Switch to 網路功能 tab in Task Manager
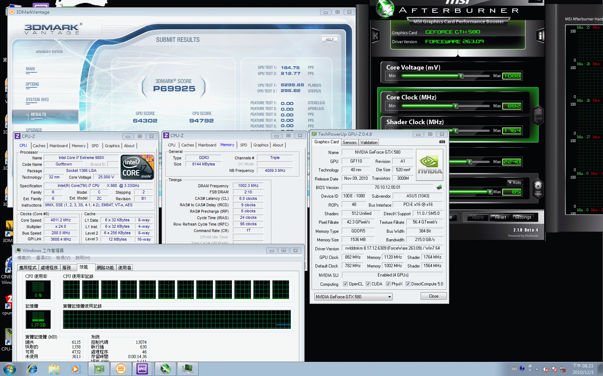The image size is (603, 376). point(105,268)
